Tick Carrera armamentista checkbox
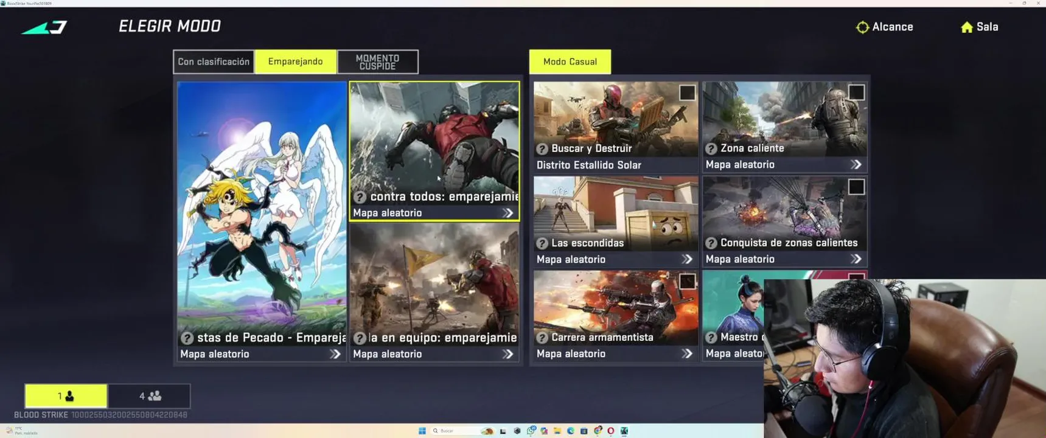The width and height of the screenshot is (1046, 438). [687, 281]
